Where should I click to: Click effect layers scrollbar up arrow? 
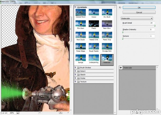157,67
